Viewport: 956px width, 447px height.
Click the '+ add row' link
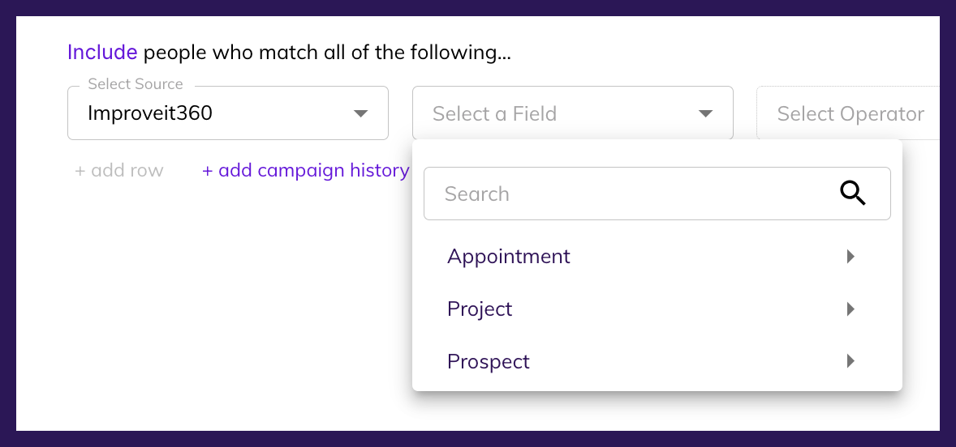pos(119,171)
